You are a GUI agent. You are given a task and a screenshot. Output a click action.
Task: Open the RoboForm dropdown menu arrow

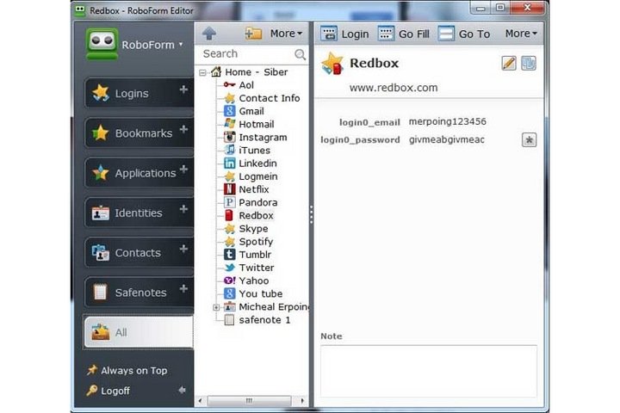pyautogui.click(x=181, y=44)
